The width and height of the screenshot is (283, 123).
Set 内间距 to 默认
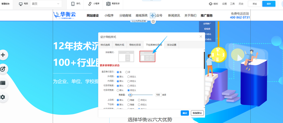click(118, 81)
